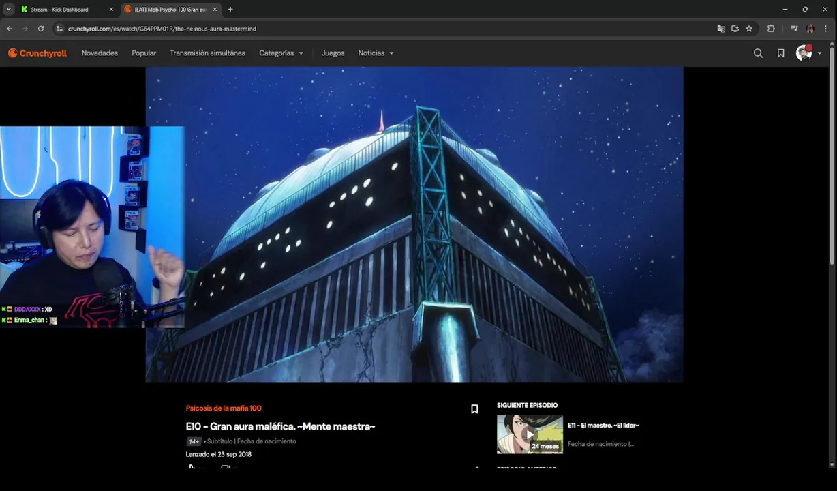This screenshot has width=837, height=491.
Task: Open the Juegos menu item
Action: coord(333,53)
